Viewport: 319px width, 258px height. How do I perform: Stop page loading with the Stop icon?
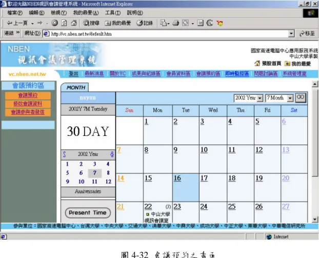[54, 23]
